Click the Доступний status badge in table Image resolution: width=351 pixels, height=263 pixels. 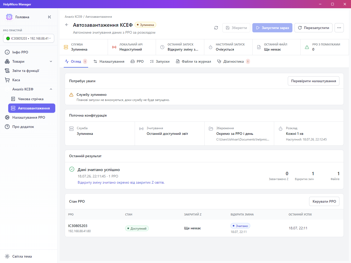tap(137, 228)
